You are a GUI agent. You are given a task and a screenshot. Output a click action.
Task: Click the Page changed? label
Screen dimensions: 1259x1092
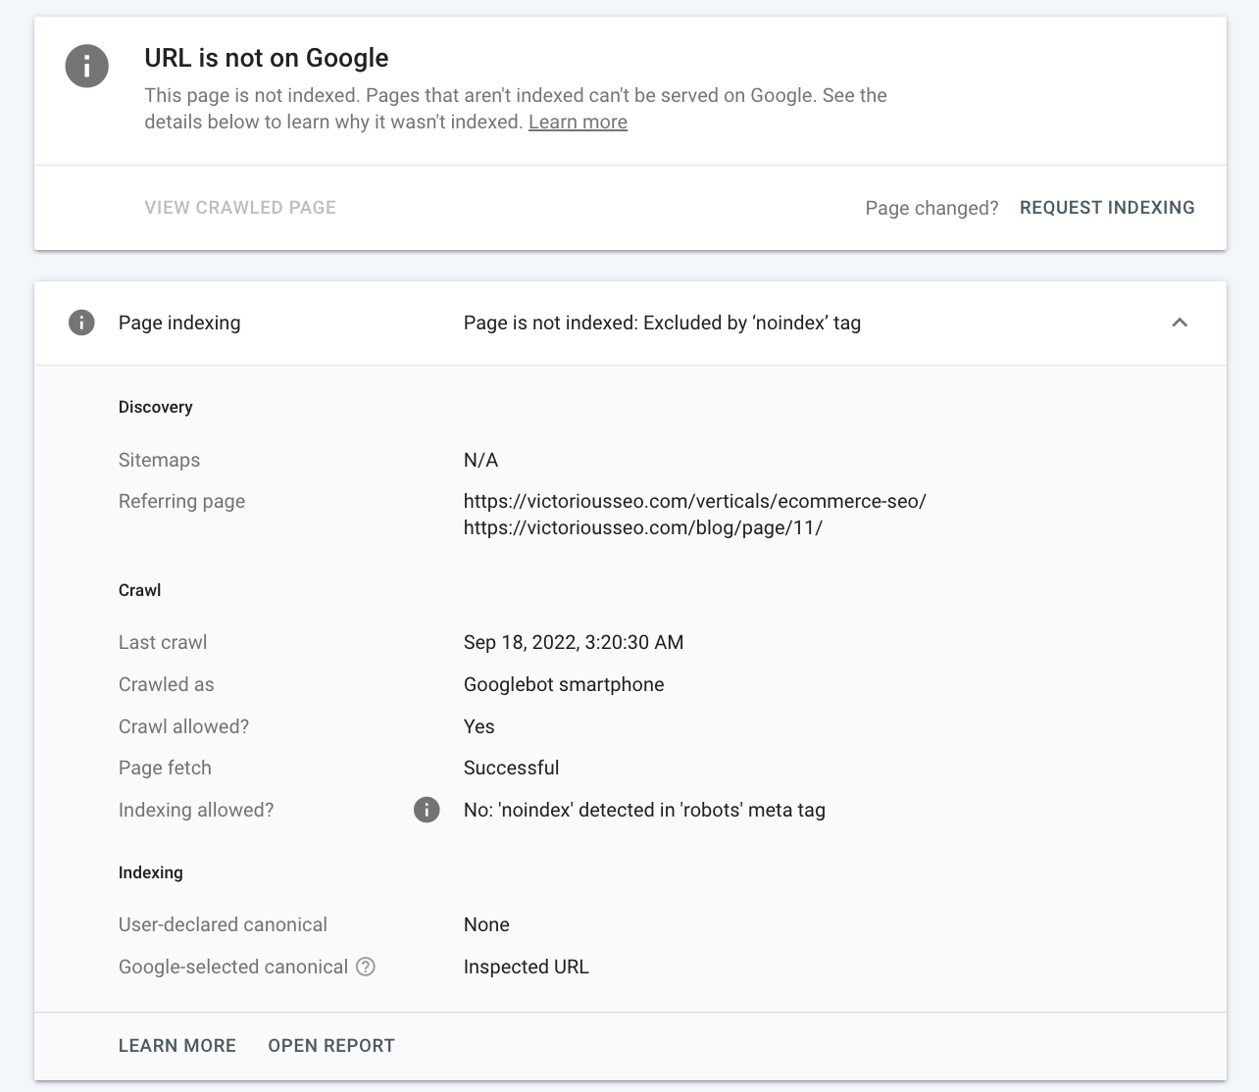(x=932, y=207)
